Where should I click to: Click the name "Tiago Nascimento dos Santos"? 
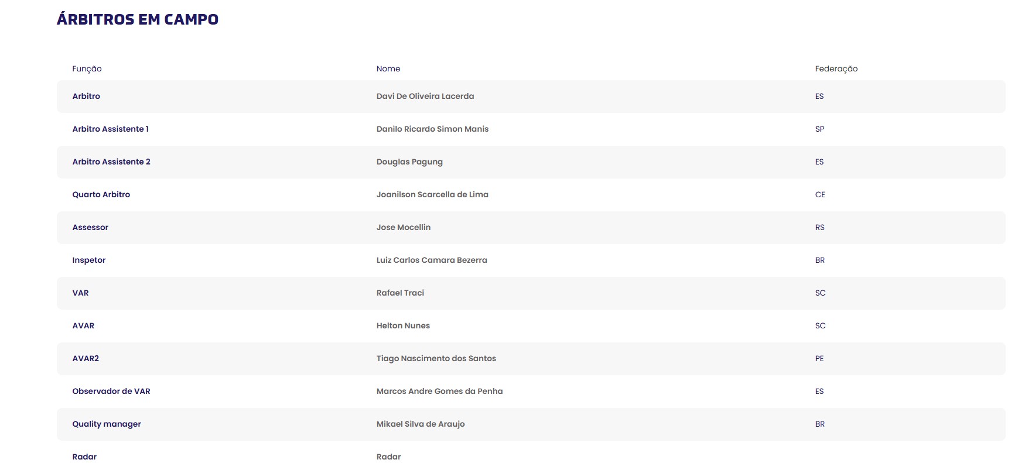pos(436,358)
